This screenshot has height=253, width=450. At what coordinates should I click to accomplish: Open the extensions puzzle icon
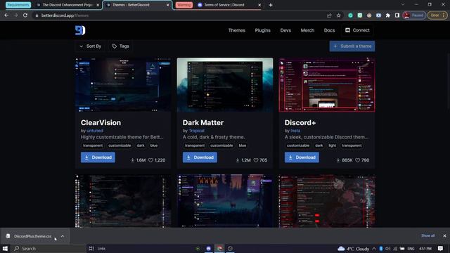(387, 15)
